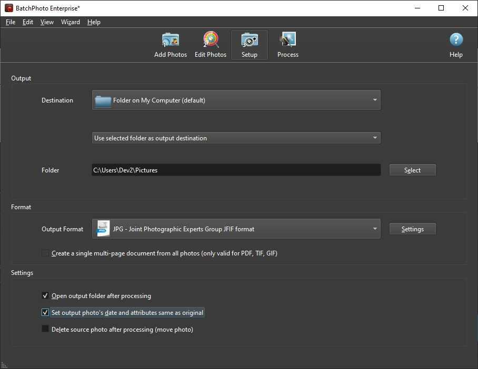Click the Select folder button
The image size is (478, 369).
tap(412, 170)
